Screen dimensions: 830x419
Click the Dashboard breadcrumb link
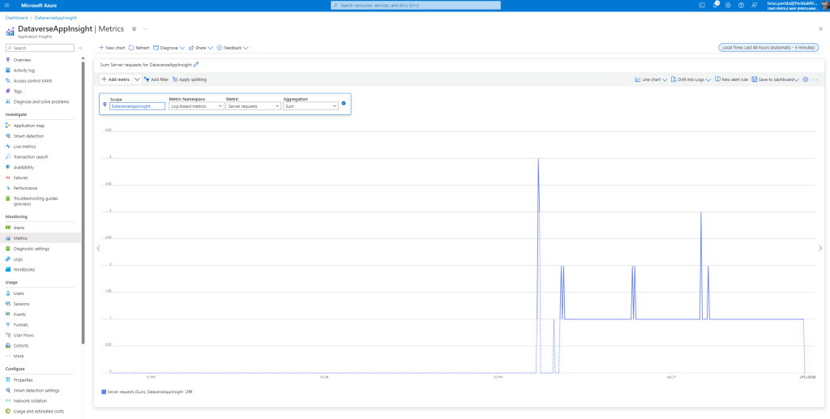(x=17, y=17)
